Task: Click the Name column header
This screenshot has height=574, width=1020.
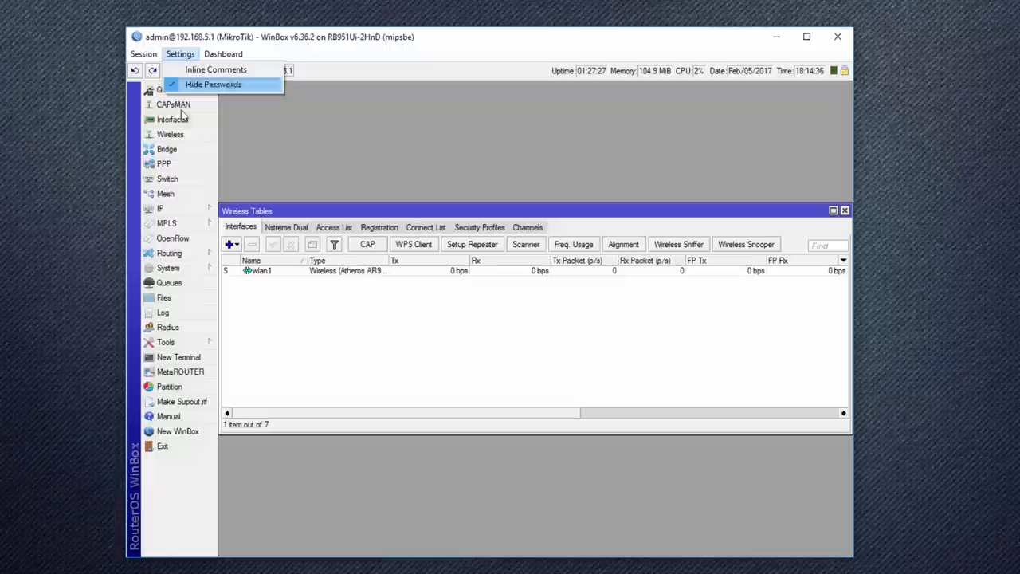Action: (273, 261)
